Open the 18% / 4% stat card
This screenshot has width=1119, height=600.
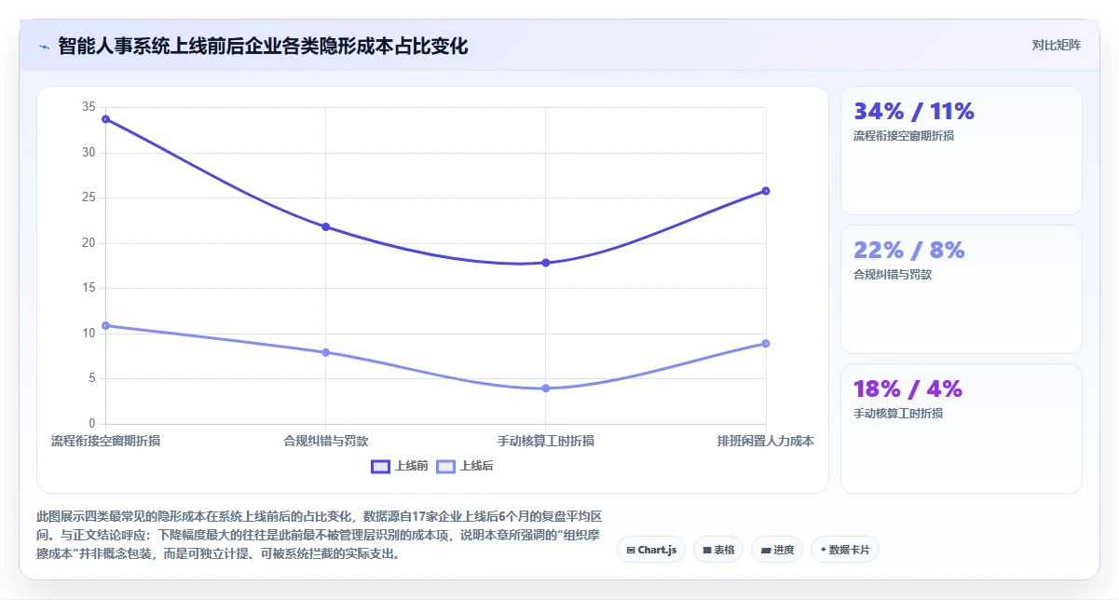coord(962,428)
